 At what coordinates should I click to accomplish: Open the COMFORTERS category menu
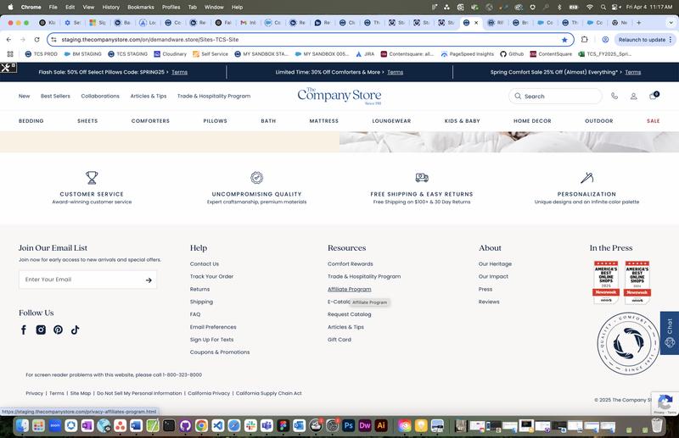click(150, 121)
